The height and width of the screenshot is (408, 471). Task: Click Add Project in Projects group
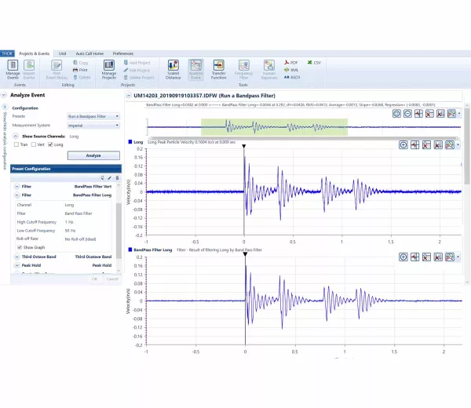[x=137, y=63]
